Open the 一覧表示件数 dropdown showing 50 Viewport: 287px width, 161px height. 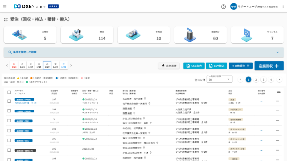point(220,80)
